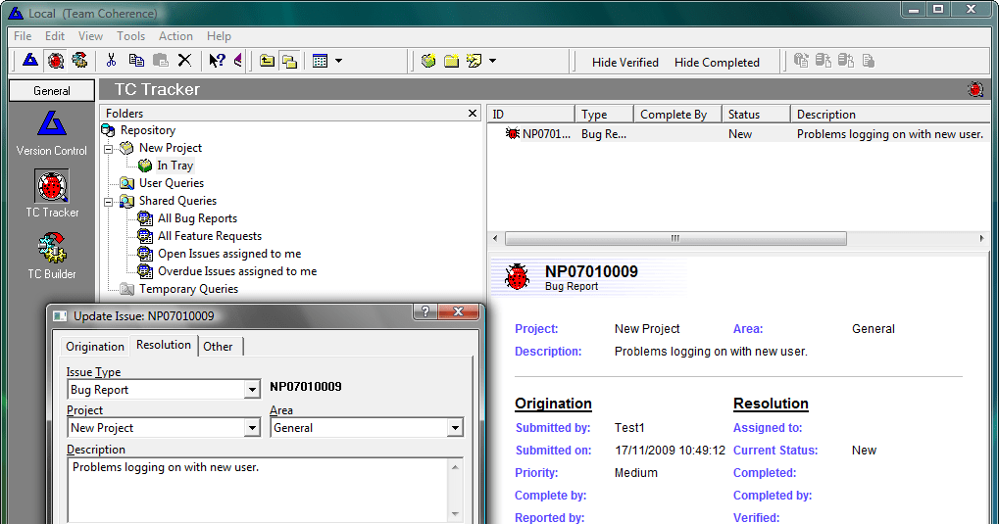Toggle Hide Verified filter

(624, 62)
